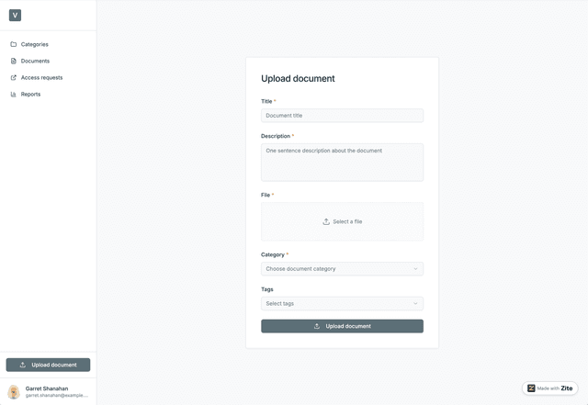Open the Choose document category dropdown
588x405 pixels.
point(342,269)
